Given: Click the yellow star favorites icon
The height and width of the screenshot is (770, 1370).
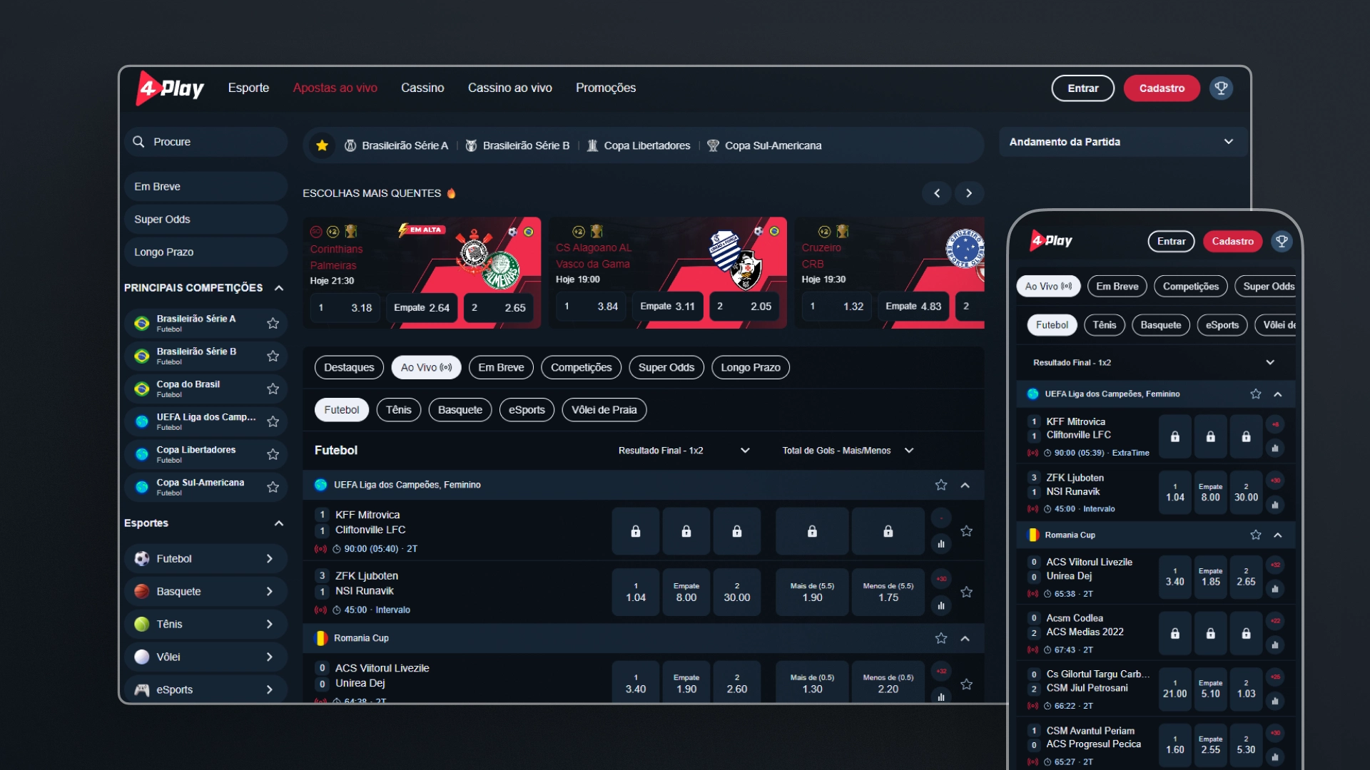Looking at the screenshot, I should (x=322, y=145).
